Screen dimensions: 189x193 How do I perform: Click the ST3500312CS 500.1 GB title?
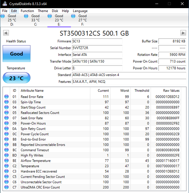click(94, 33)
